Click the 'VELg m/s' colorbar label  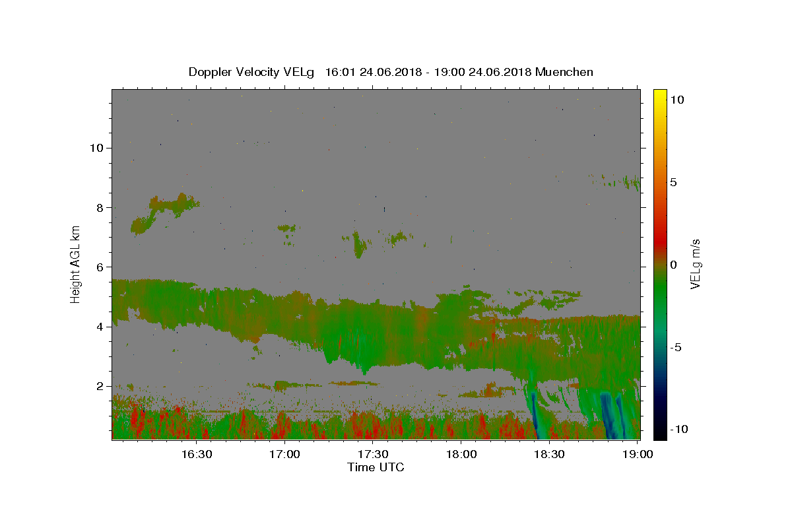click(x=695, y=264)
